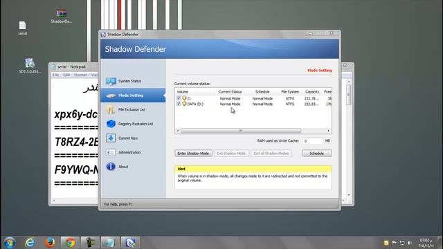
Task: Open File menu in Notepad window
Action: 56,75
